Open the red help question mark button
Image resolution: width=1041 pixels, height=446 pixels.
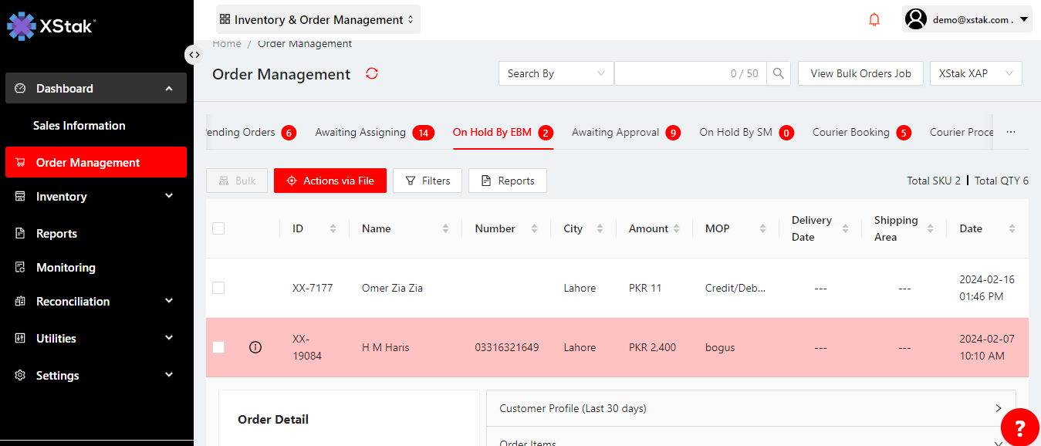(1019, 427)
